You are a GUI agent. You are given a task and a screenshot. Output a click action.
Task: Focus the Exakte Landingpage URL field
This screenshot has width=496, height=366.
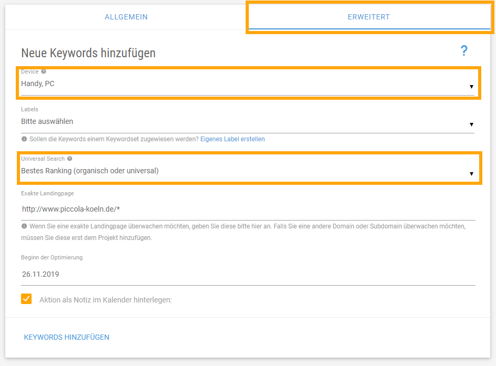click(248, 209)
